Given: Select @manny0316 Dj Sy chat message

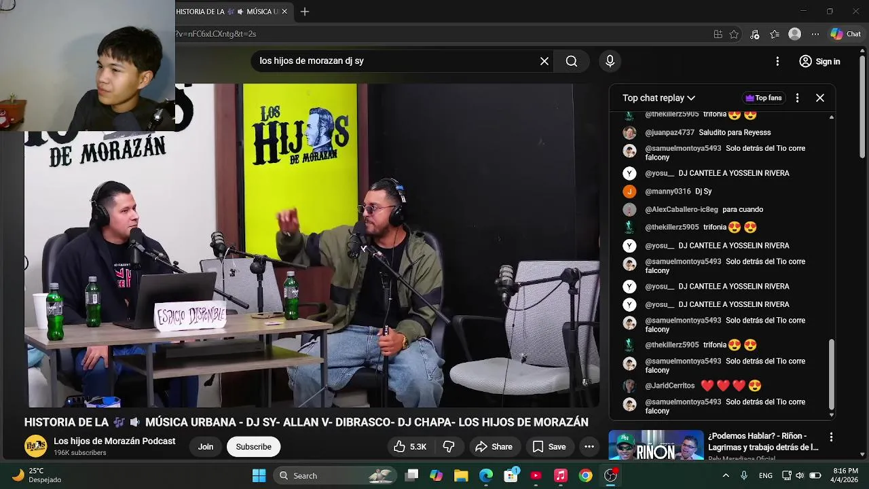Looking at the screenshot, I should click(678, 192).
